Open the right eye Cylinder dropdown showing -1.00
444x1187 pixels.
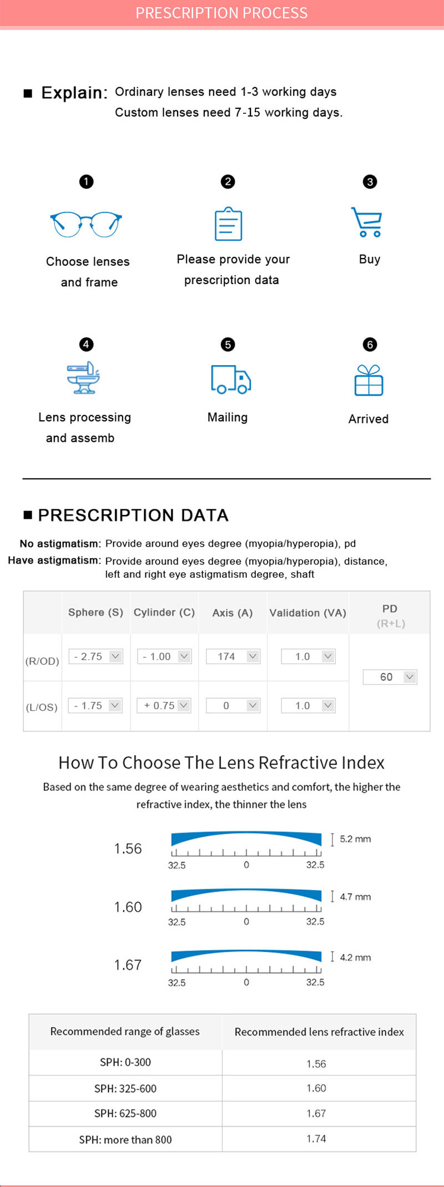pyautogui.click(x=164, y=656)
